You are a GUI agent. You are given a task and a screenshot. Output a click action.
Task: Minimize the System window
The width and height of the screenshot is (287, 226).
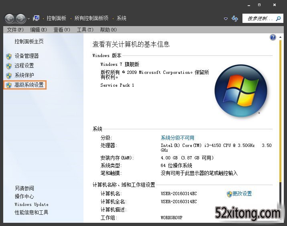249,5
